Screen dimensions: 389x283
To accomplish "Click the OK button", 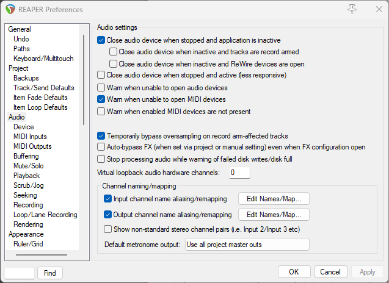I will (294, 272).
